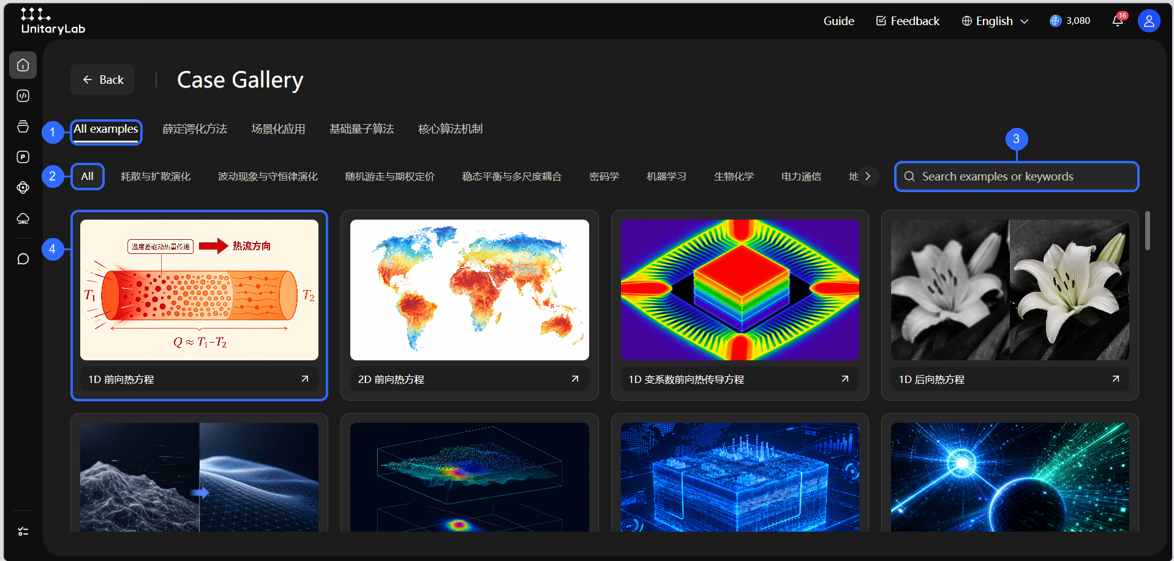Switch to the 基础量子算法 tab
Image resolution: width=1174 pixels, height=561 pixels.
[x=361, y=129]
